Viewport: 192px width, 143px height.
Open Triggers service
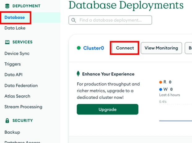point(12,64)
